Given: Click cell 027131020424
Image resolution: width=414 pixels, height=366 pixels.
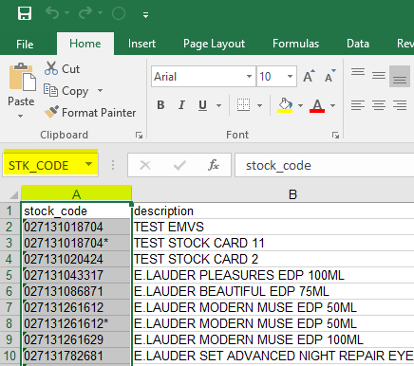Looking at the screenshot, I should click(76, 259).
